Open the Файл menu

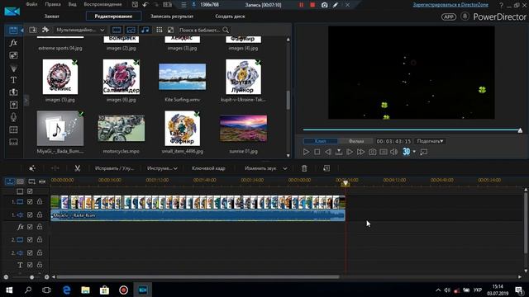(x=31, y=4)
